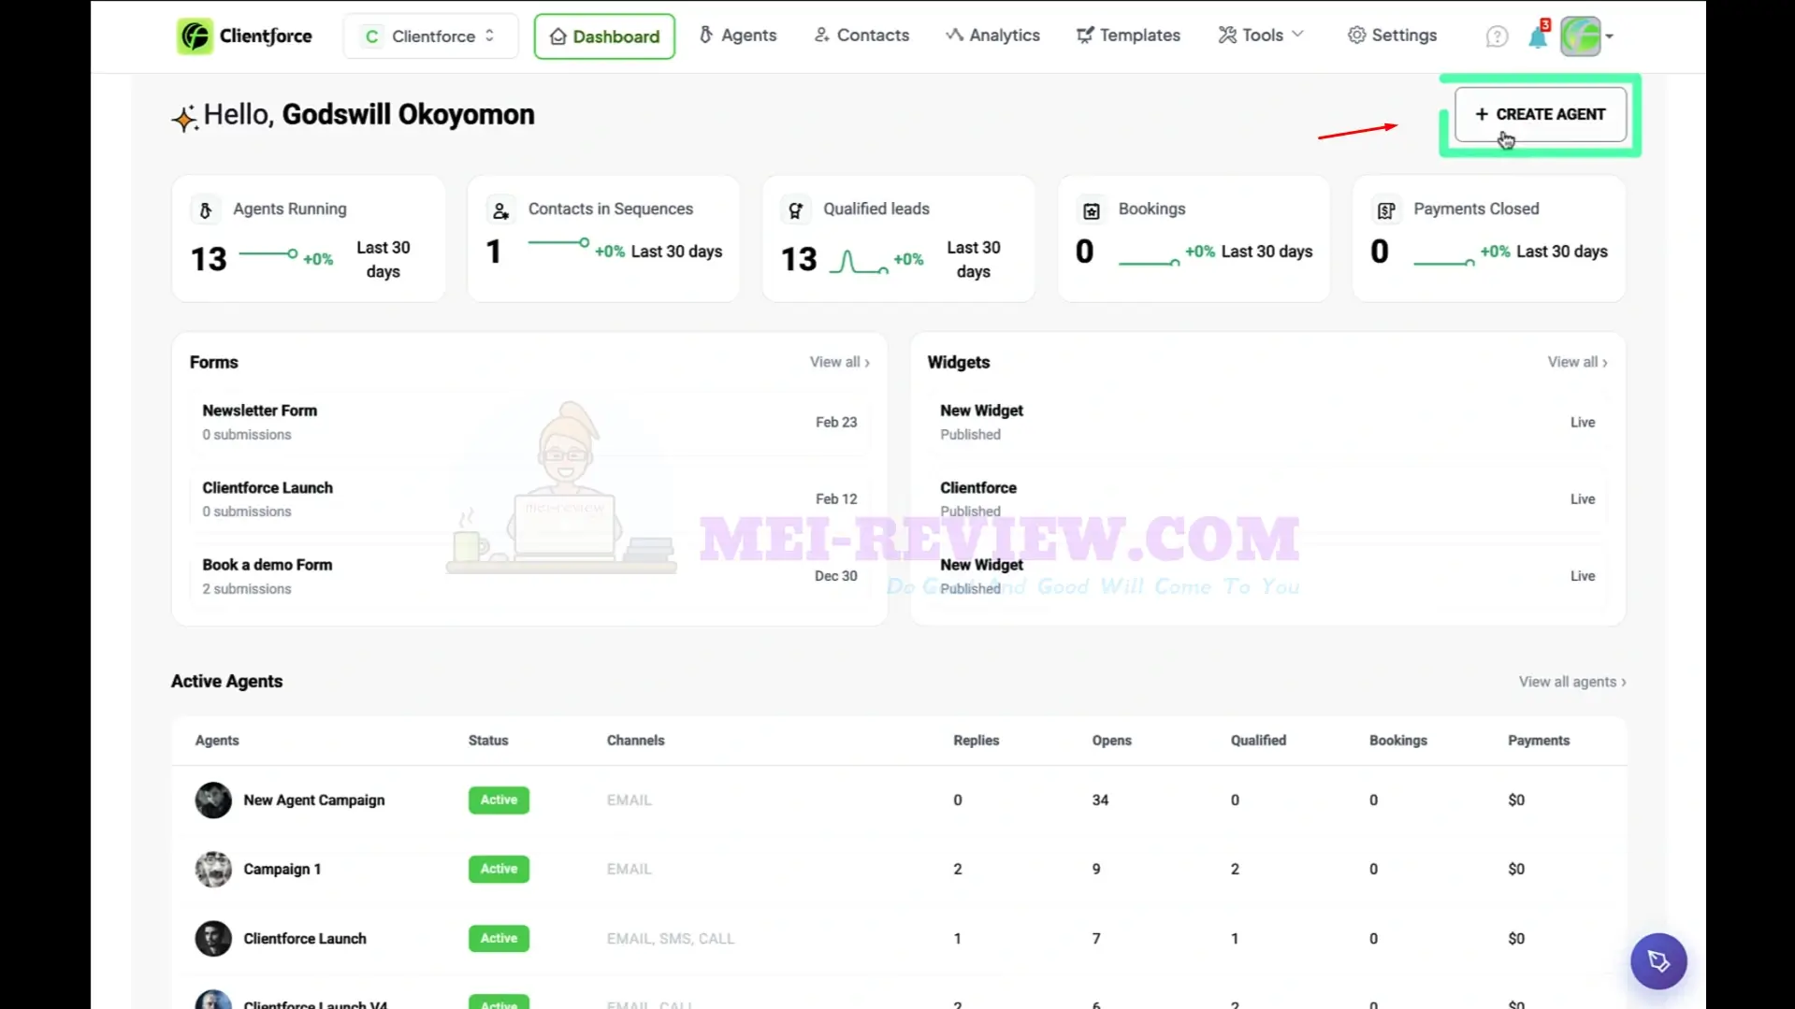Open the Clientforce Launch form entry
The width and height of the screenshot is (1795, 1009).
coord(529,499)
